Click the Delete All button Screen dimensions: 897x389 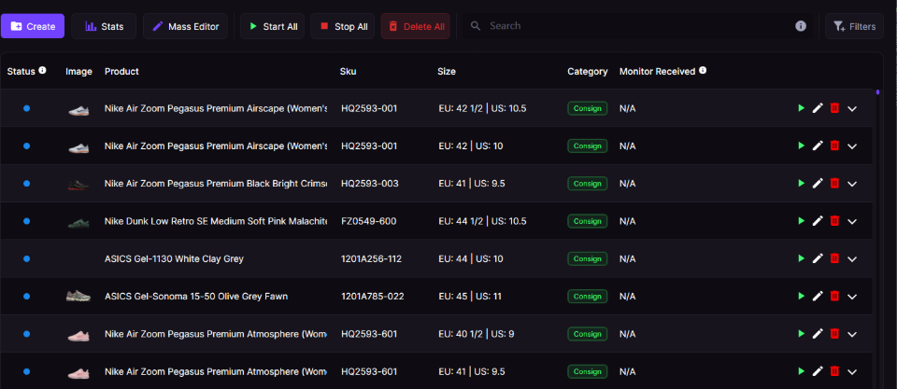click(x=415, y=26)
